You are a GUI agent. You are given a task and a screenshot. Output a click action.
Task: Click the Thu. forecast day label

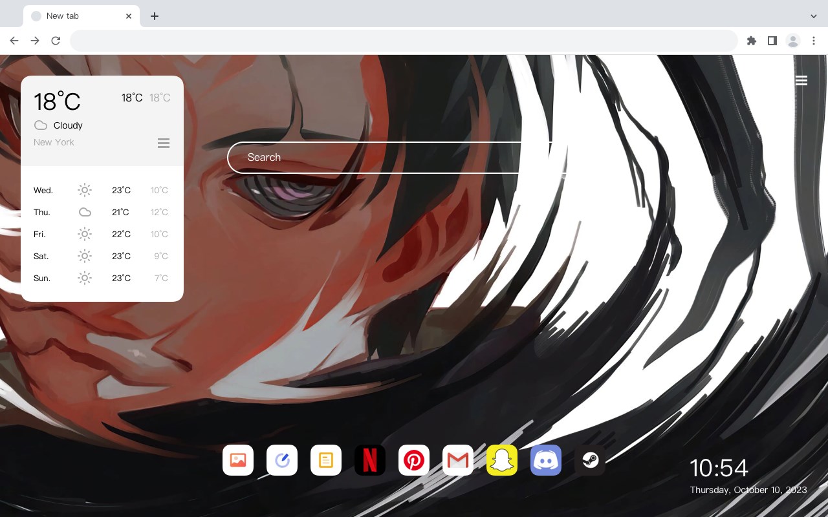coord(42,212)
